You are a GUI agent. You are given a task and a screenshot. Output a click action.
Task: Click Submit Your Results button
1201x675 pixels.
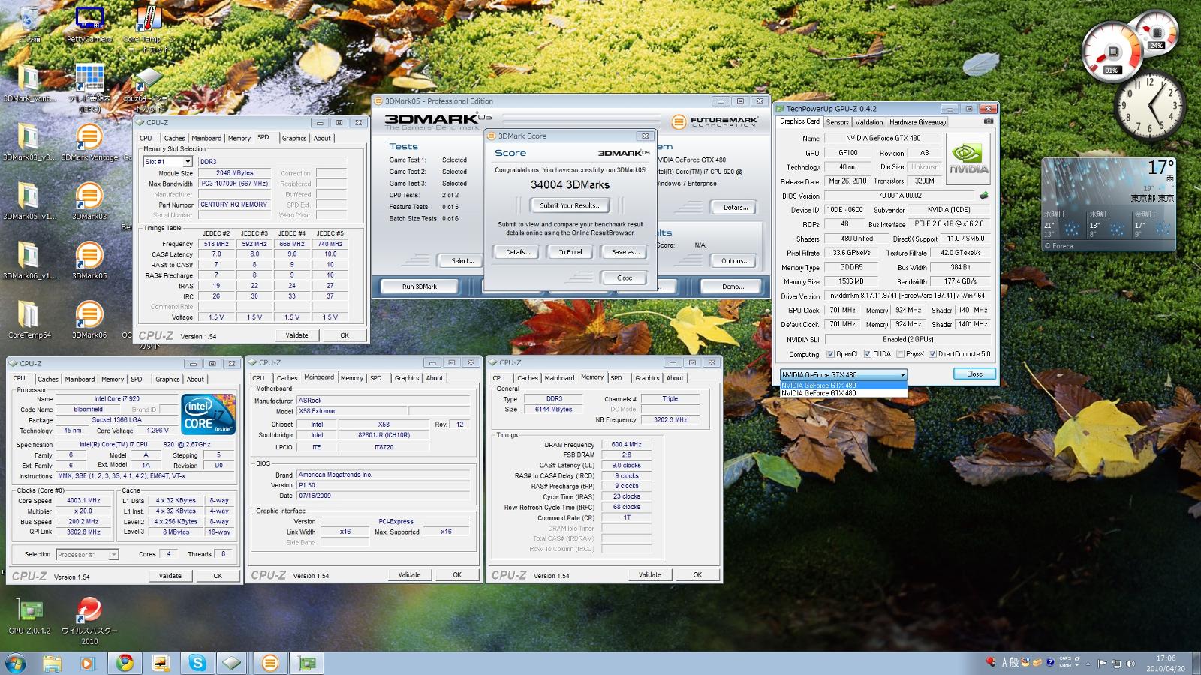pyautogui.click(x=570, y=205)
